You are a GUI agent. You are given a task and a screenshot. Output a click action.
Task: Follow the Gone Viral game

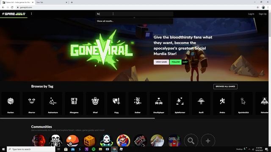tap(176, 62)
